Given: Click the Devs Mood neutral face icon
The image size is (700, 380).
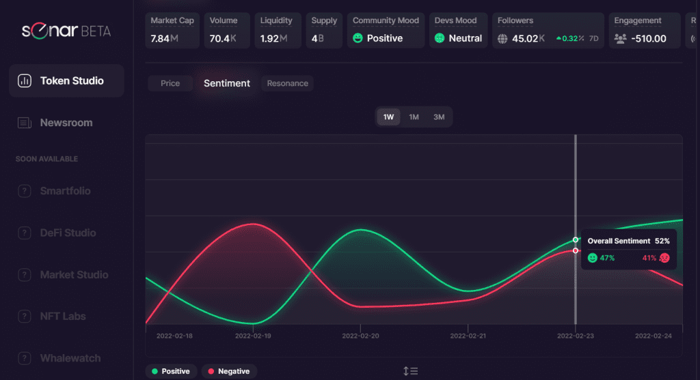Looking at the screenshot, I should point(440,38).
